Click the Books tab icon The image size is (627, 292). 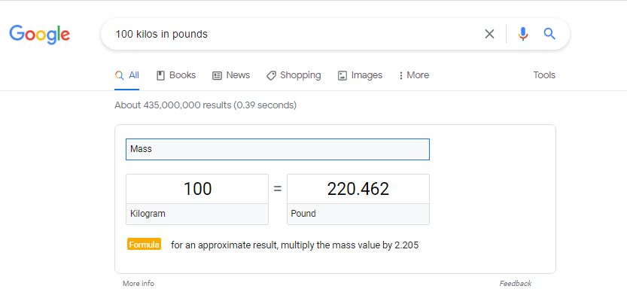click(160, 75)
